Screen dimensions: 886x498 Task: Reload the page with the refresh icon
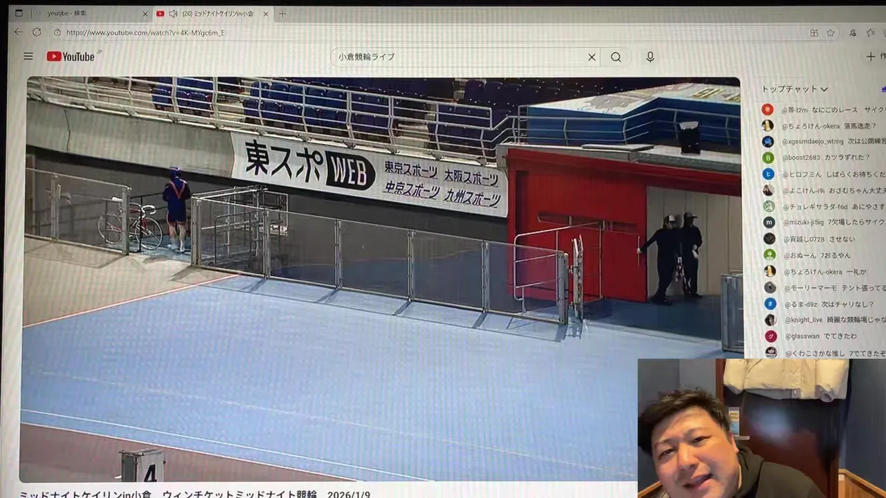point(37,33)
